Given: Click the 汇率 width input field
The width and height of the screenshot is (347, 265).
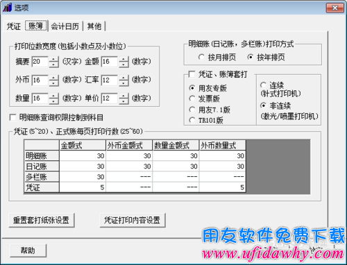Looking at the screenshot, I should 110,80.
